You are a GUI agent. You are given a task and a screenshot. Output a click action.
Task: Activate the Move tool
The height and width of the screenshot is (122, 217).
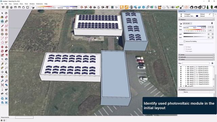pos(2,47)
